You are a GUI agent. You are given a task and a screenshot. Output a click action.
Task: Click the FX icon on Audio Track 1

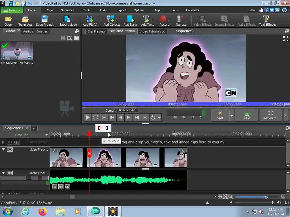(x=54, y=187)
